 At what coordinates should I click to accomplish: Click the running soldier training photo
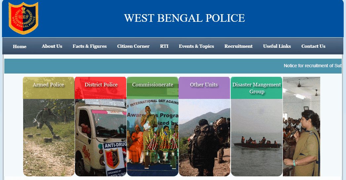[x=49, y=137]
